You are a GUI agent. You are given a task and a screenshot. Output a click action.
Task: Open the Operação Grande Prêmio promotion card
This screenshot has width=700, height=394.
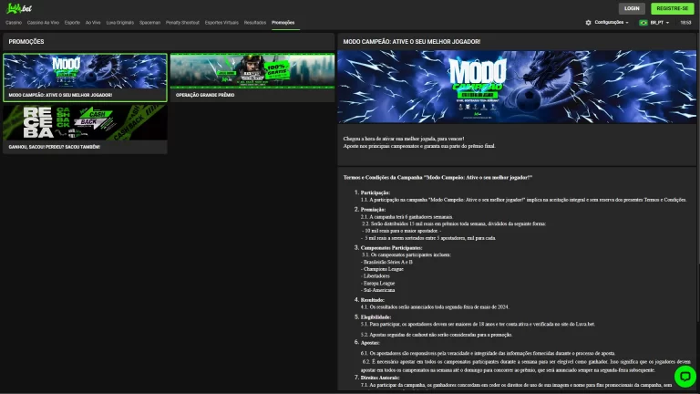pyautogui.click(x=252, y=78)
